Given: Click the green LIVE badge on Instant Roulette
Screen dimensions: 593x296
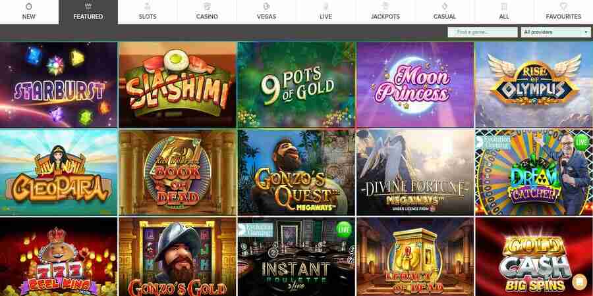Looking at the screenshot, I should (x=343, y=230).
